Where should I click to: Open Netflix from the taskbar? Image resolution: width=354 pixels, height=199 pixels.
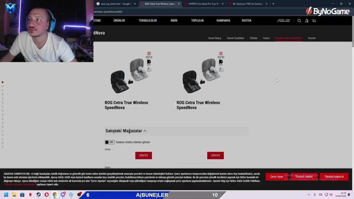[30, 195]
